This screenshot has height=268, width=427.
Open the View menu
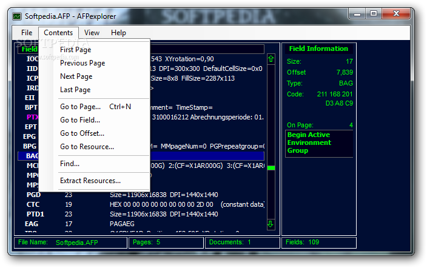click(92, 33)
